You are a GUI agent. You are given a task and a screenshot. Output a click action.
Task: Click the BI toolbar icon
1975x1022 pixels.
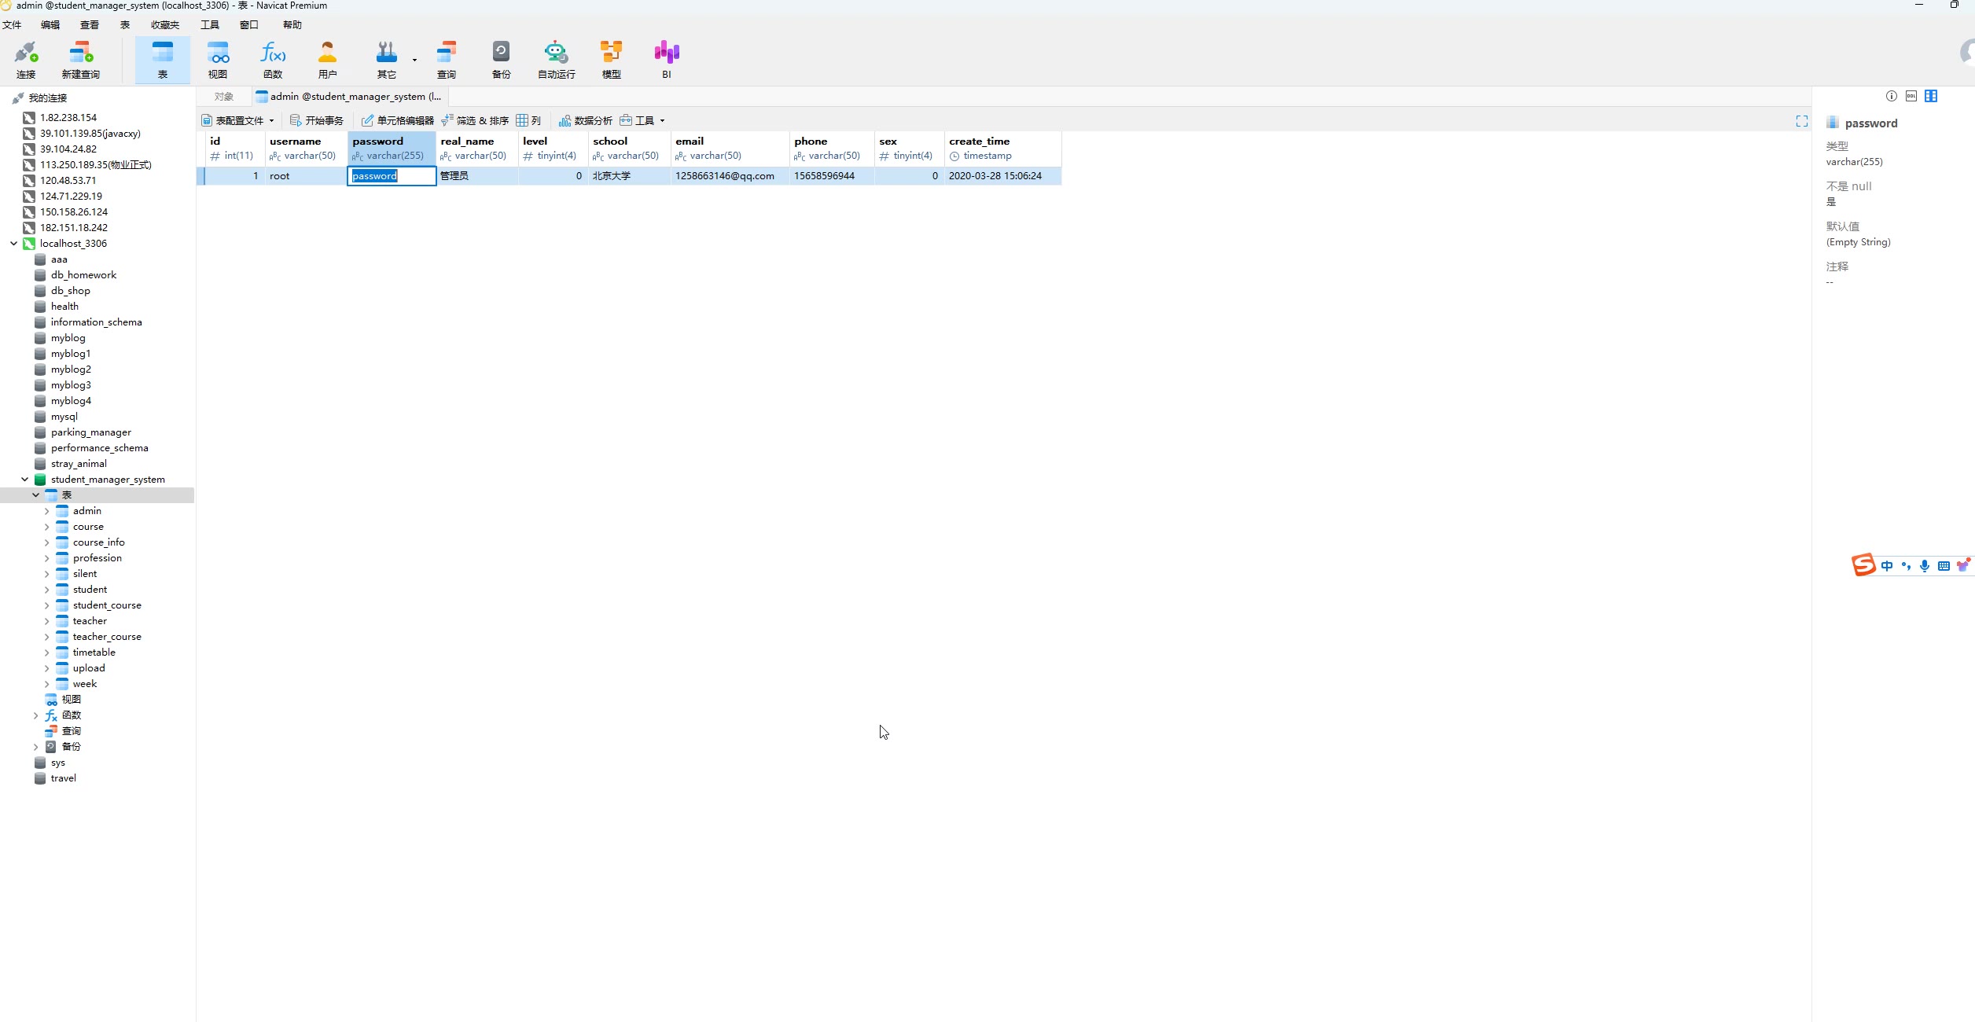pos(666,60)
